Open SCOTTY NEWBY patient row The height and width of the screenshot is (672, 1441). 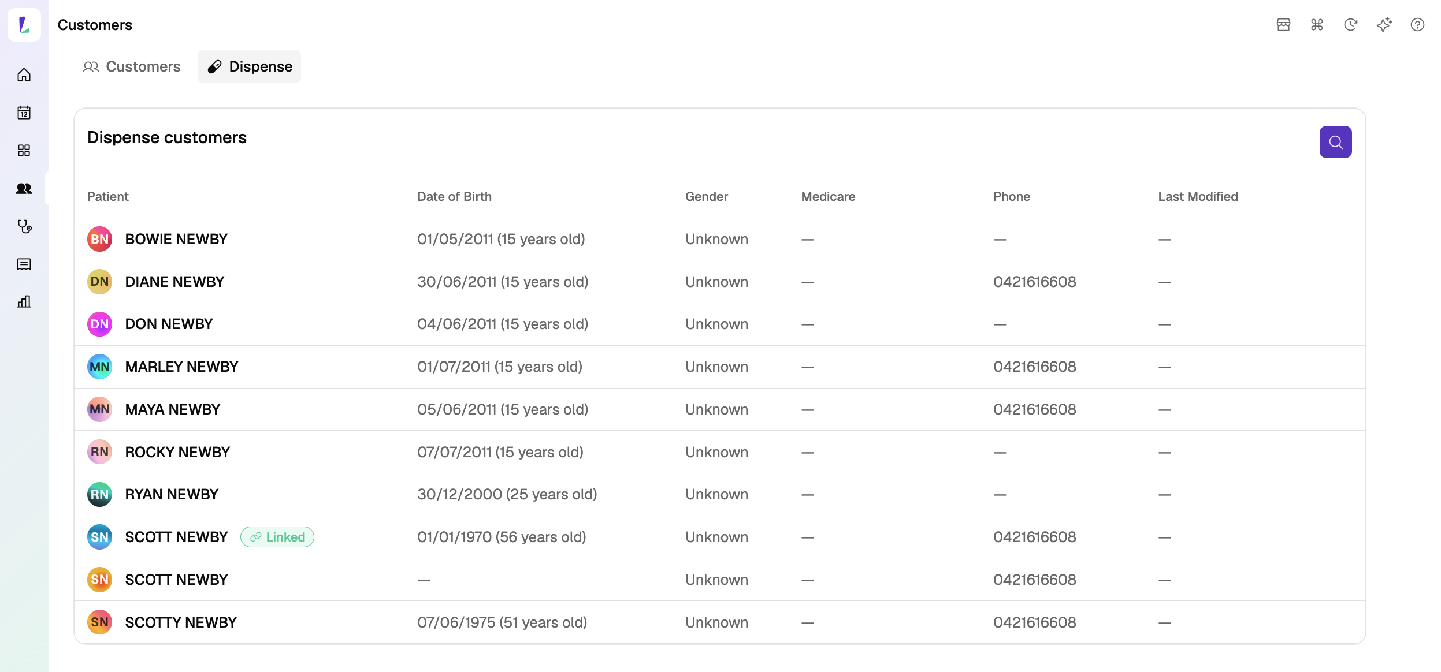(x=720, y=622)
